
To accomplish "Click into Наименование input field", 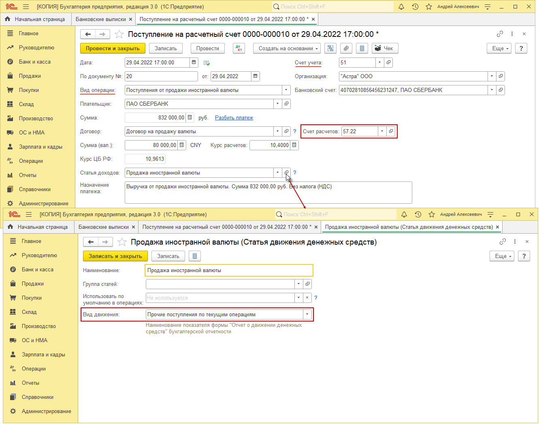I will 229,270.
